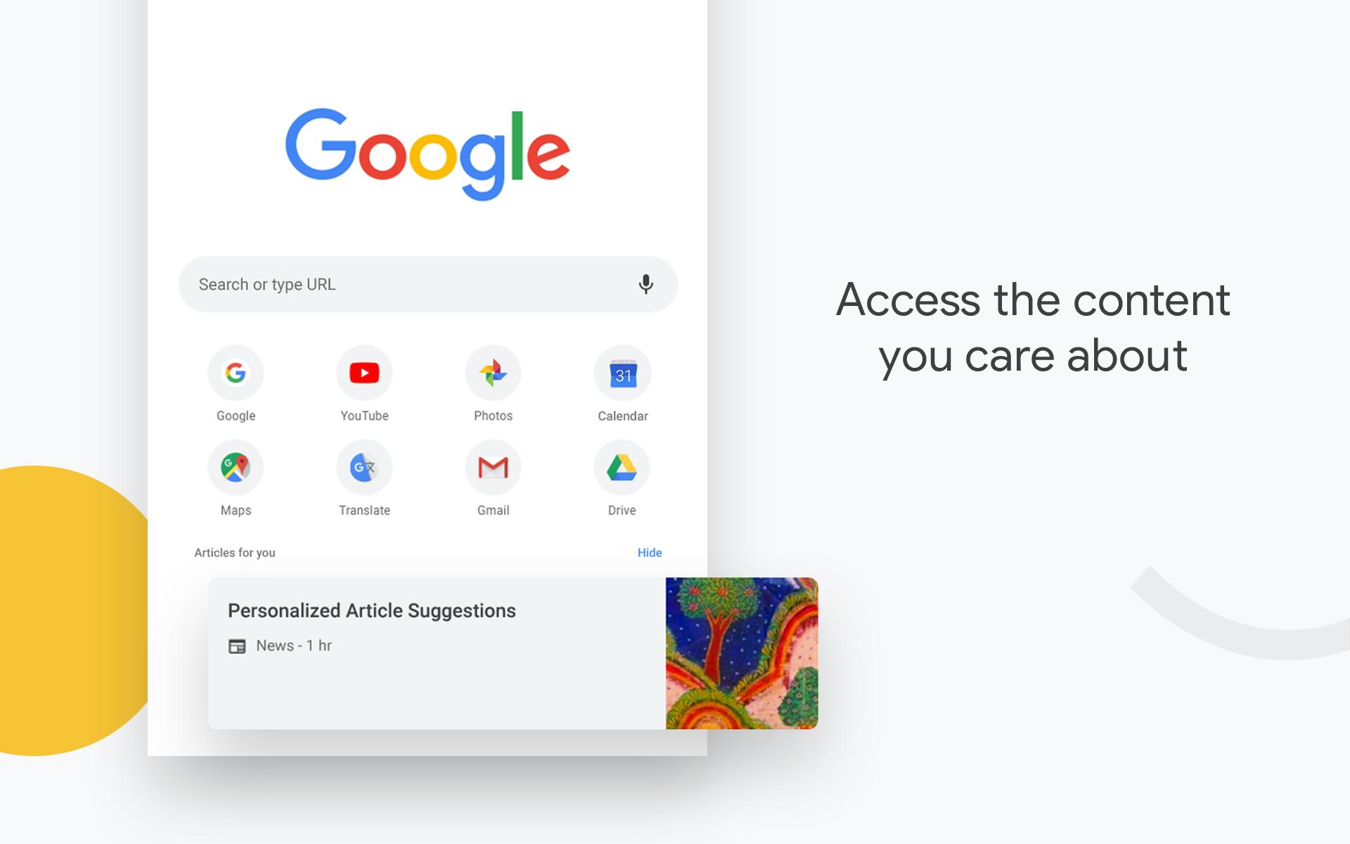Toggle visibility of Articles for you feed
This screenshot has width=1350, height=844.
point(651,552)
